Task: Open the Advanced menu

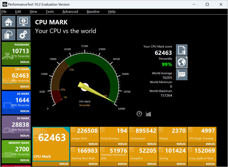Action: coord(70,12)
